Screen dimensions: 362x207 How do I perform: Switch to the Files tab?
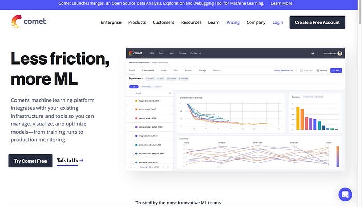175,70
